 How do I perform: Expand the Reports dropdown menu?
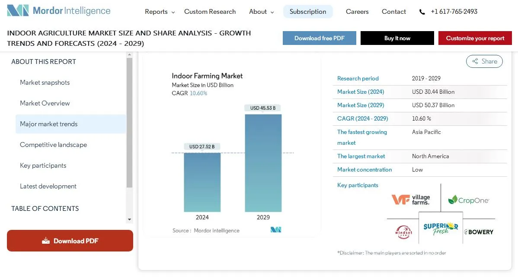point(160,12)
